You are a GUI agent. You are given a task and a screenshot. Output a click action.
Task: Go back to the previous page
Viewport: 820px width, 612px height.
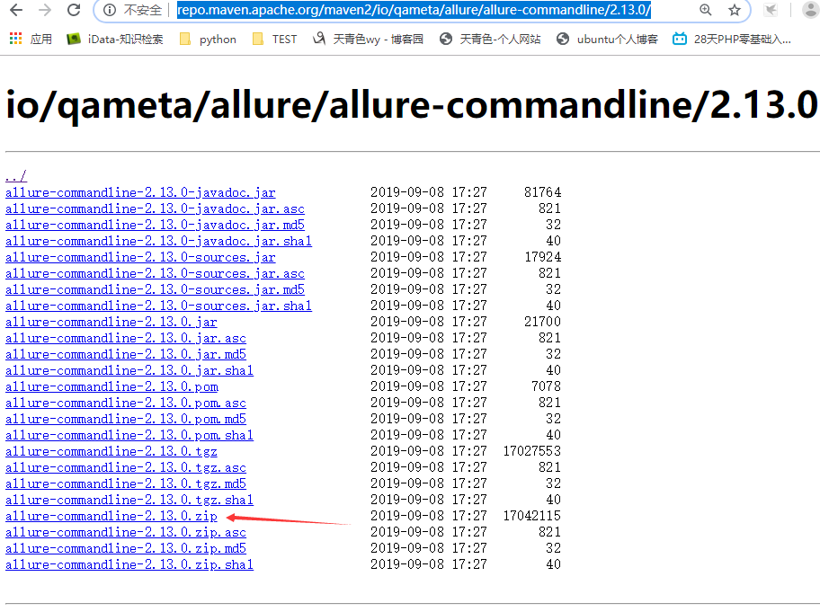pos(17,10)
